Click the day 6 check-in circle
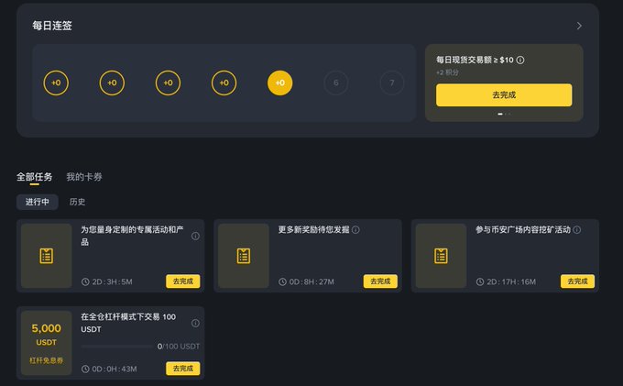The image size is (623, 386). click(x=335, y=83)
